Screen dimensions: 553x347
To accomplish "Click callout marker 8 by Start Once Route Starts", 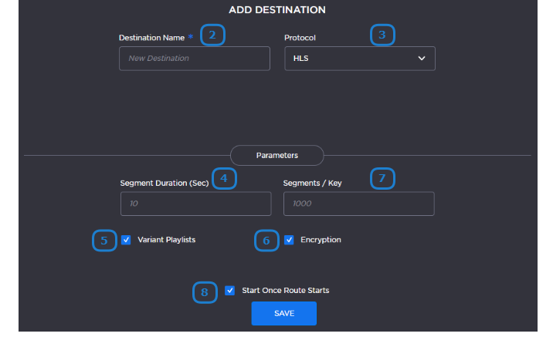I will (x=204, y=291).
